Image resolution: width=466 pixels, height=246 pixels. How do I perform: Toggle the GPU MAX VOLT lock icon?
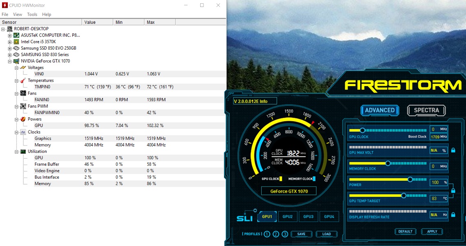[453, 150]
